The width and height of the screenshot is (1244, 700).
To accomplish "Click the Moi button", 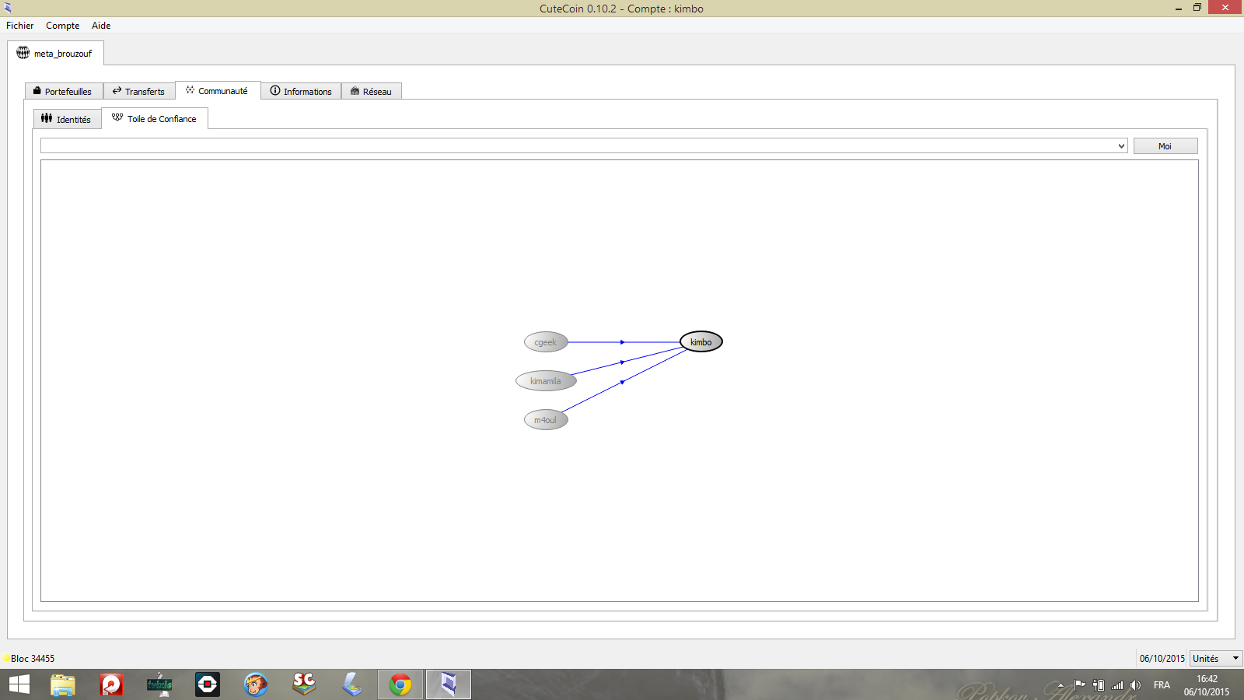I will (x=1165, y=146).
